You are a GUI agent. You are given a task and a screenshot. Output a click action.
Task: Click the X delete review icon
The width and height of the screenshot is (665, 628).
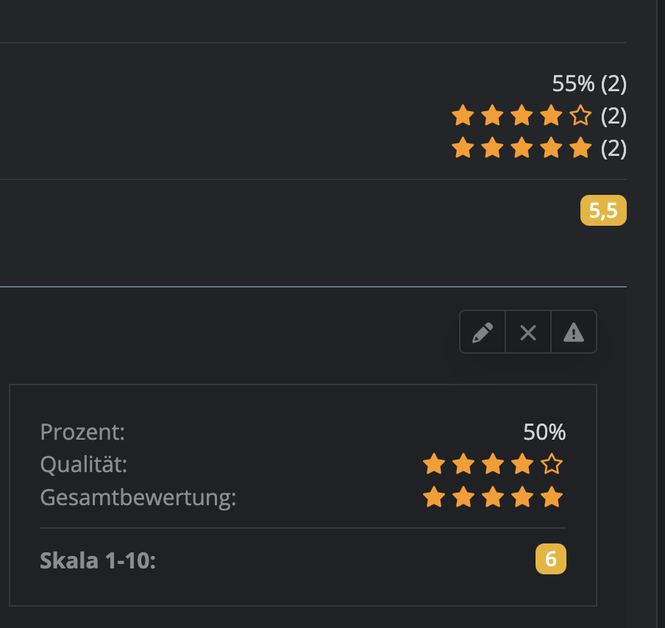point(528,333)
